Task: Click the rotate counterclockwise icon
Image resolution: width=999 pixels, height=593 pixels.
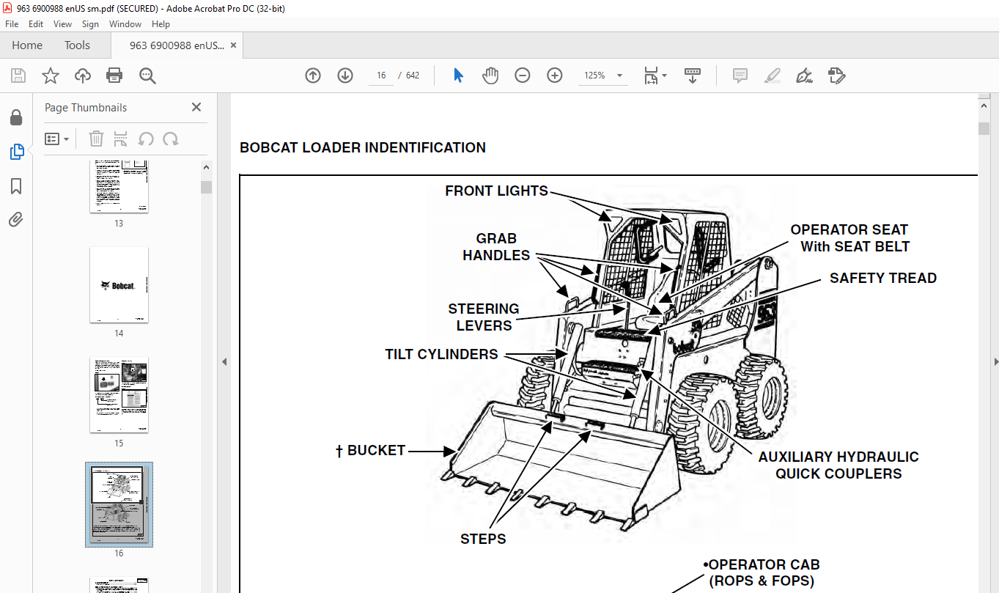Action: [x=146, y=139]
